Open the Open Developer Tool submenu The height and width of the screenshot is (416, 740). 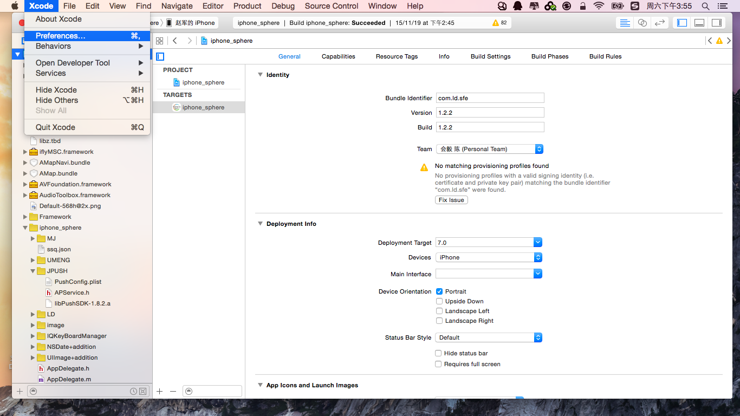point(87,63)
